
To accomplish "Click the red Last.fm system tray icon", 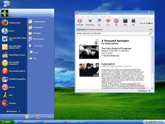I will 147,122.
